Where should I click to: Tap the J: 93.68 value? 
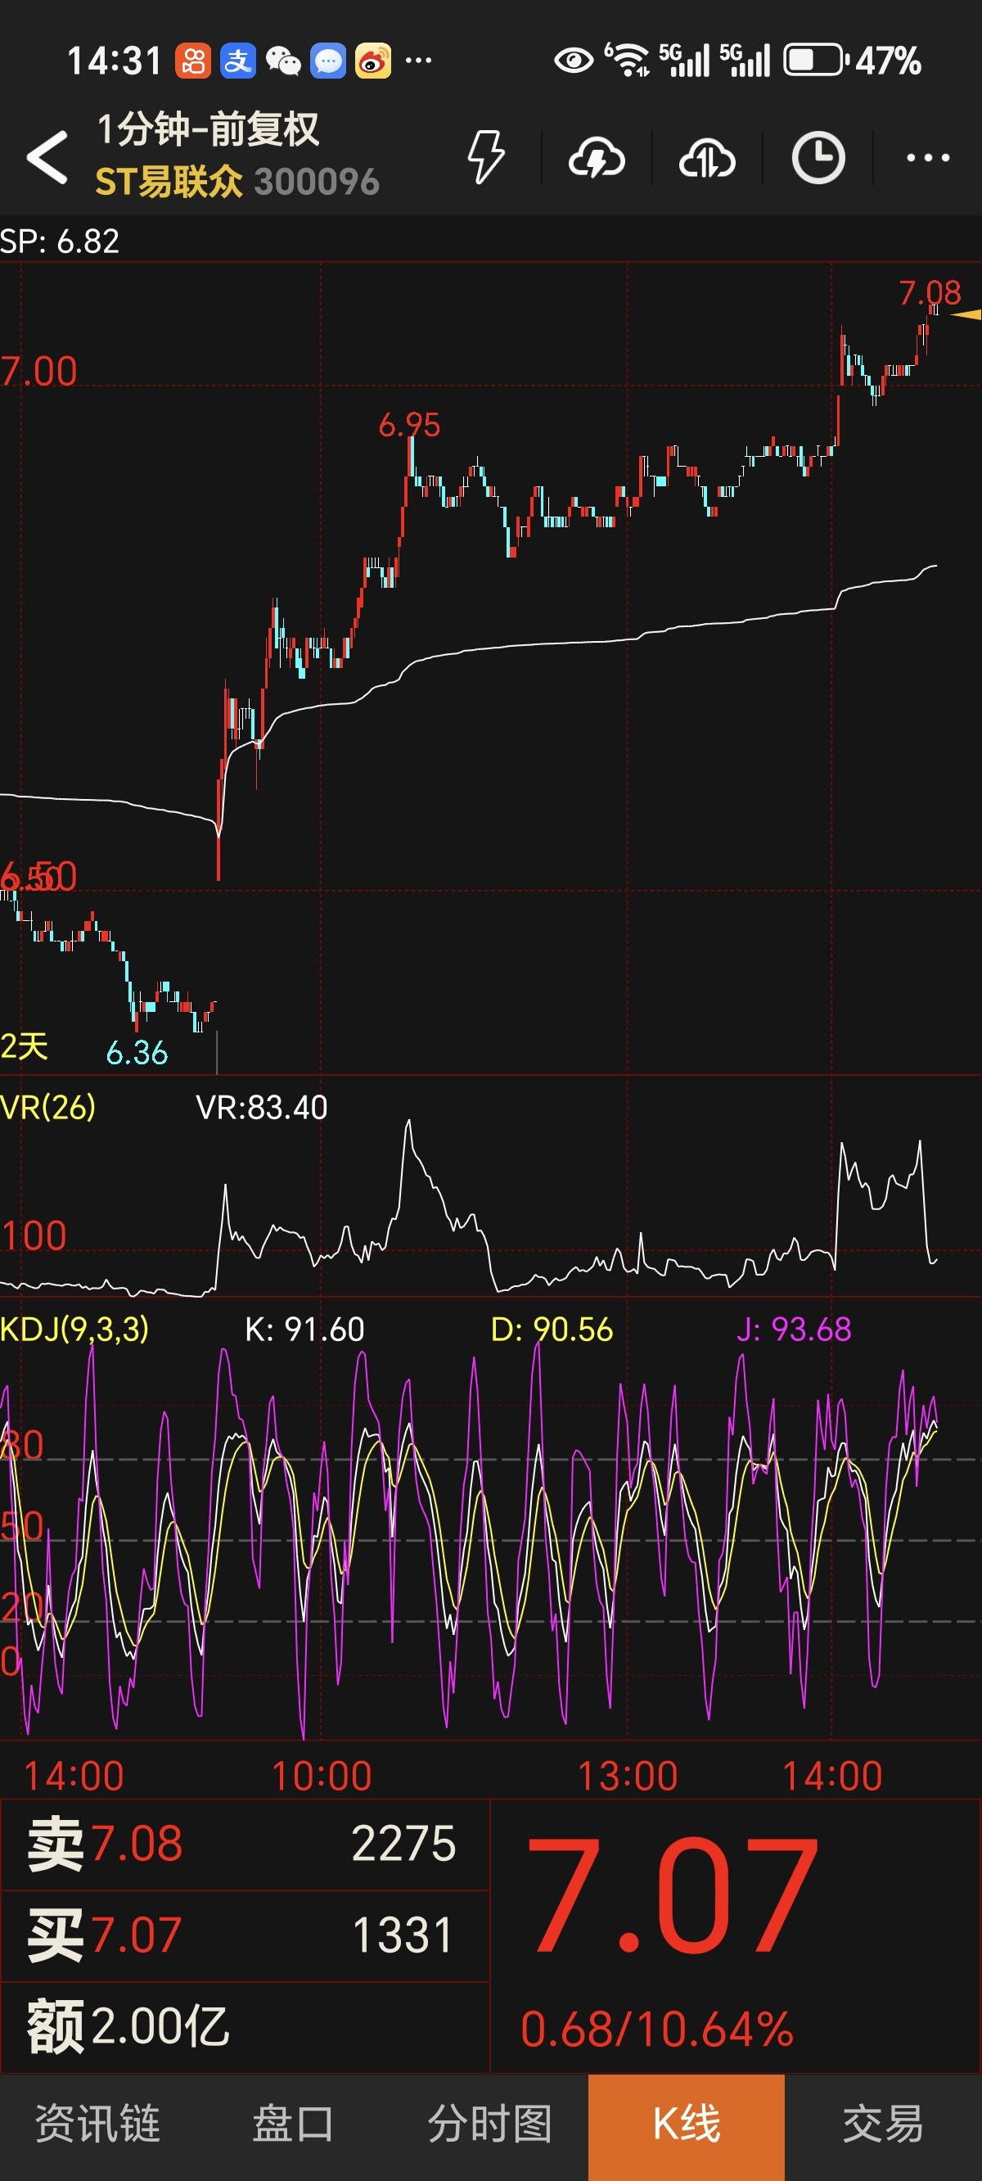click(793, 1330)
